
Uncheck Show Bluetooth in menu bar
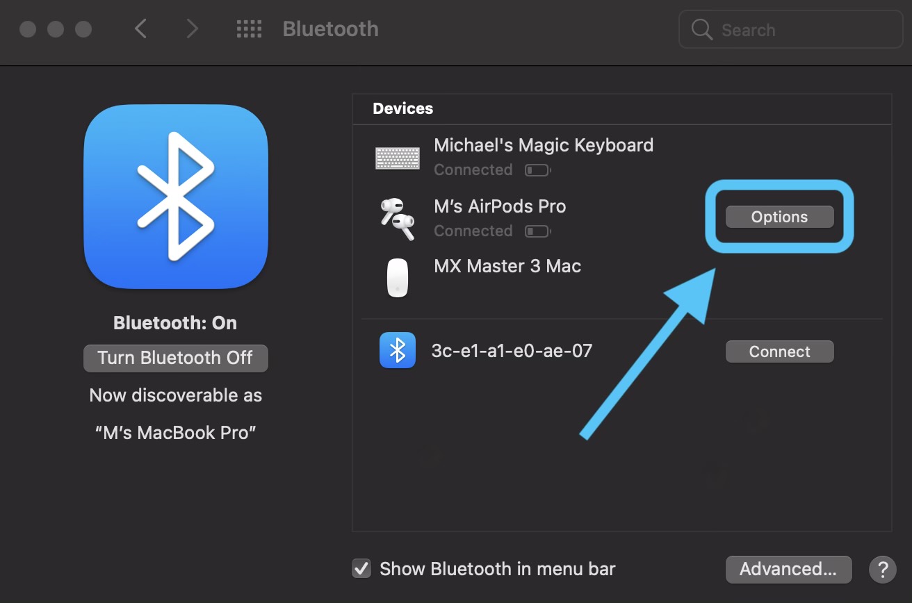coord(361,568)
